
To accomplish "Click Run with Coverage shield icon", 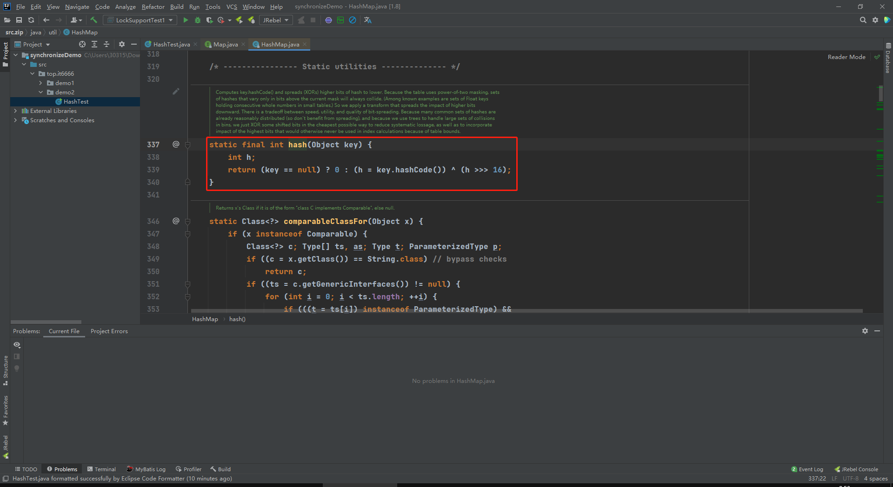I will coord(209,20).
